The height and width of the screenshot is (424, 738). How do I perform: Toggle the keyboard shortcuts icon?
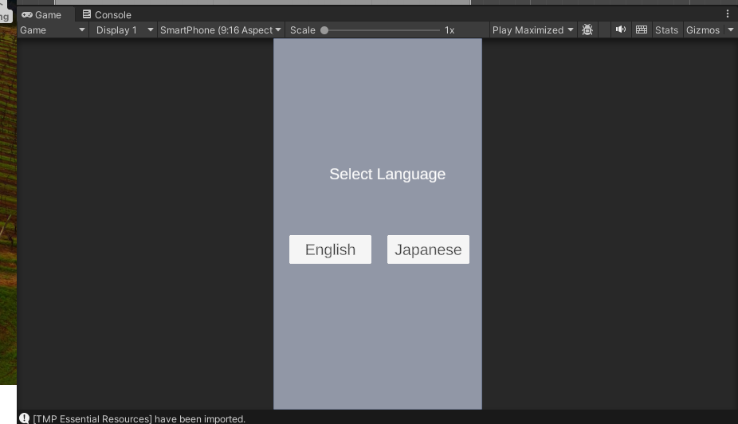[x=642, y=29]
